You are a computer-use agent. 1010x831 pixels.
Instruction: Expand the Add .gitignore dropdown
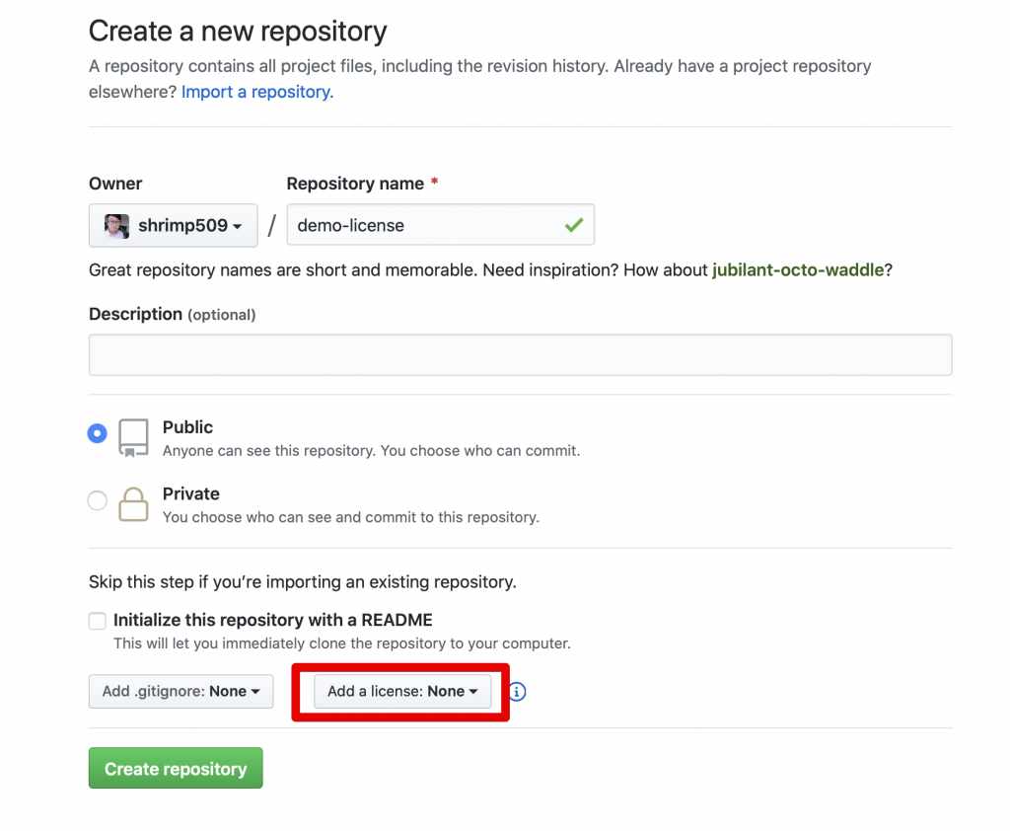[181, 691]
